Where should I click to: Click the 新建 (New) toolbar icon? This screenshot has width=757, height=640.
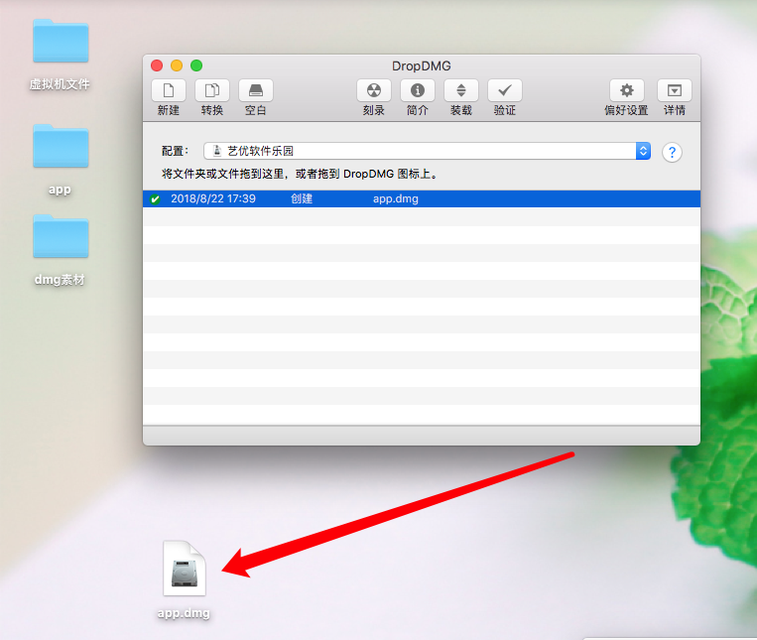click(169, 90)
